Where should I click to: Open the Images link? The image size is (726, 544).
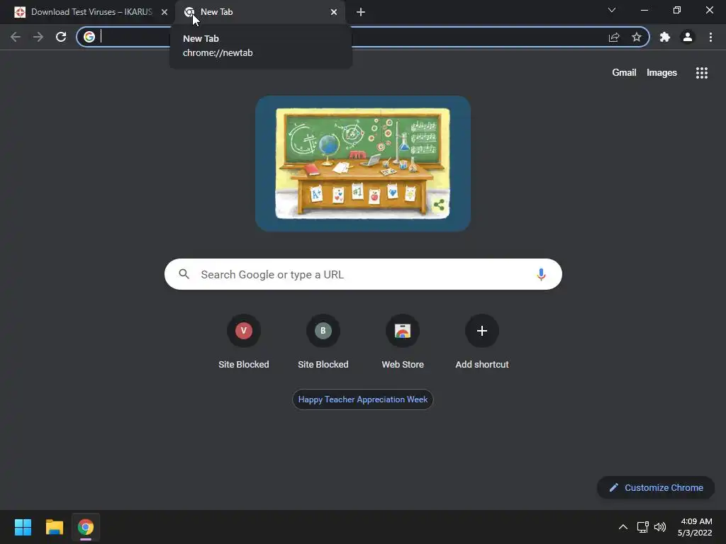pos(661,73)
